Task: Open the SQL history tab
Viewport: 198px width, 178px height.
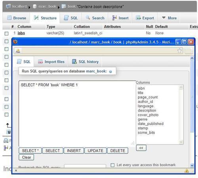Action: [85, 62]
